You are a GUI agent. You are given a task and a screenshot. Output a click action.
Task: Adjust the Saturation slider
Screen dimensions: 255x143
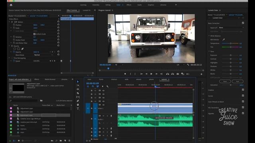click(x=230, y=85)
